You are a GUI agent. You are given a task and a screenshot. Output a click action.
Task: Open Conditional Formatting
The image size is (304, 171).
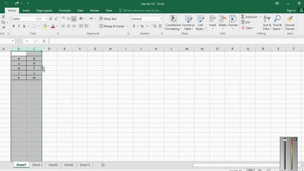[x=173, y=23]
